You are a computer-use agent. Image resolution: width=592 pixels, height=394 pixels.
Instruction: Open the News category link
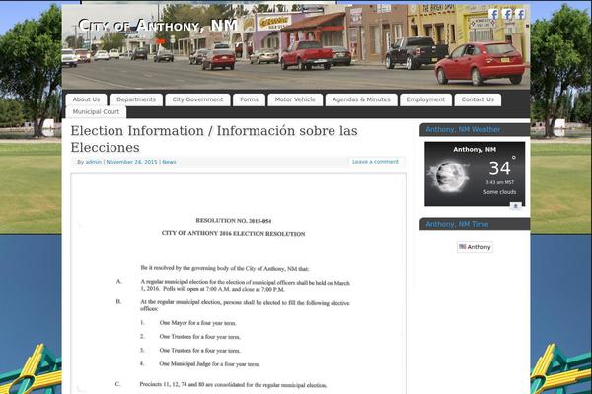click(x=169, y=162)
